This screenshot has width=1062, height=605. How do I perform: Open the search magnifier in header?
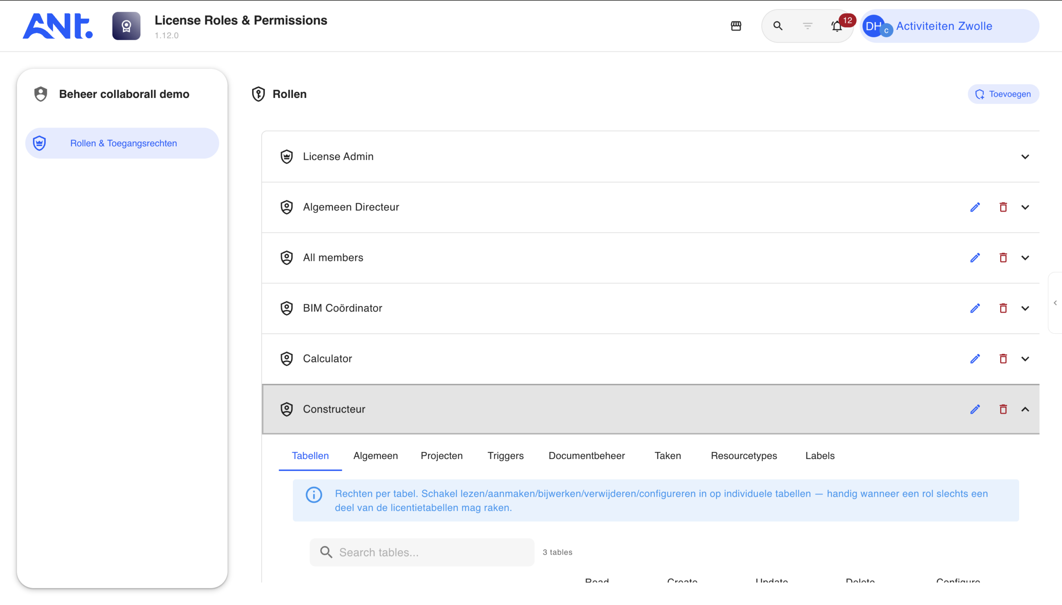pos(778,26)
